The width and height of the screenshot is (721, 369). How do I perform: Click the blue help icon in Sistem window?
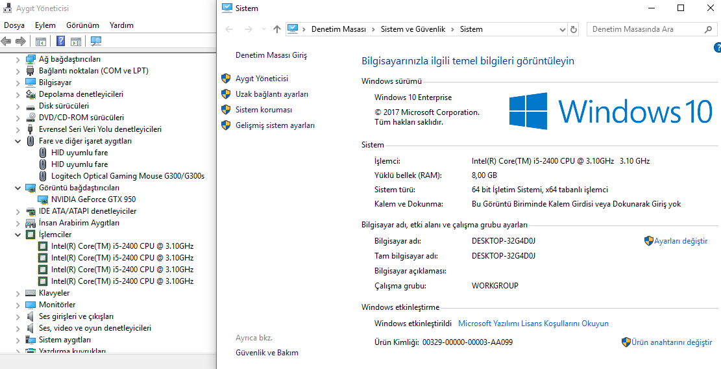[x=717, y=47]
